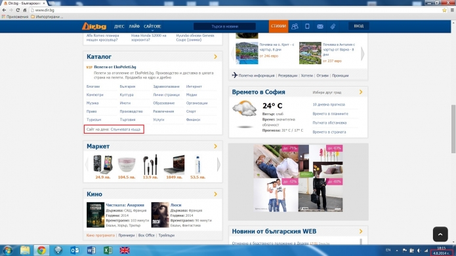
Task: Launch Excel from the taskbar
Action: (x=108, y=250)
